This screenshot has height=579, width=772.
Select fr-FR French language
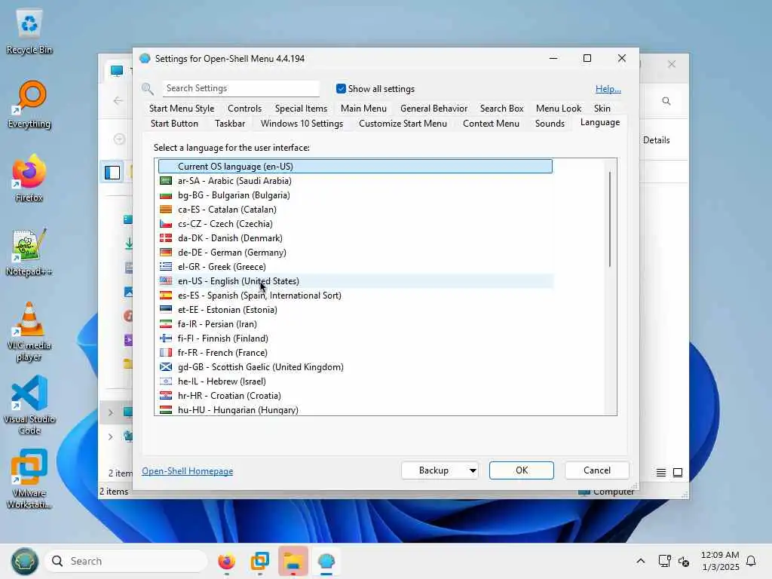pyautogui.click(x=356, y=353)
